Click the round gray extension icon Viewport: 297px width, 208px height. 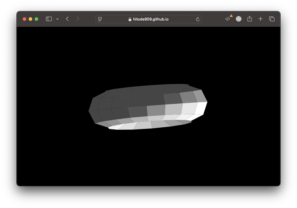point(238,19)
